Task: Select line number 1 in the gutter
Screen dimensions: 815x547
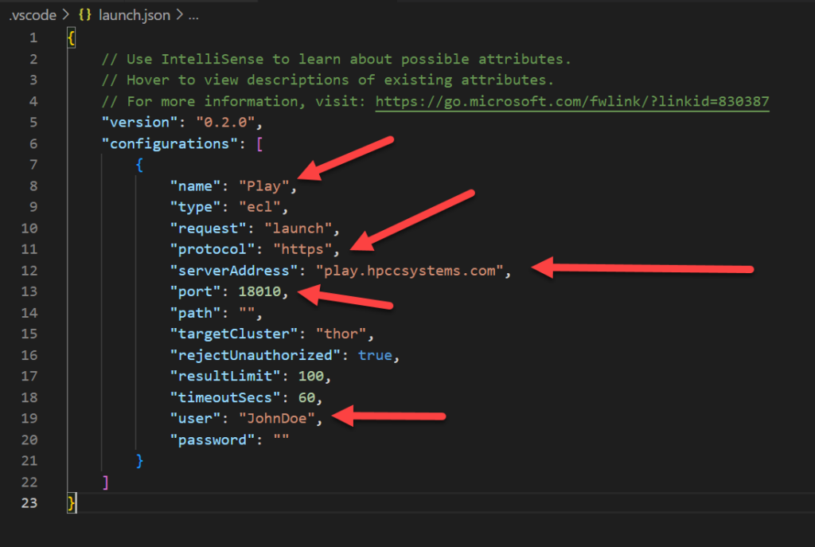Action: click(x=33, y=37)
